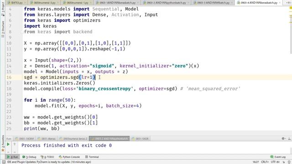Open the inspector icon in status bar
Screen dimensions: 292x164
(289, 162)
